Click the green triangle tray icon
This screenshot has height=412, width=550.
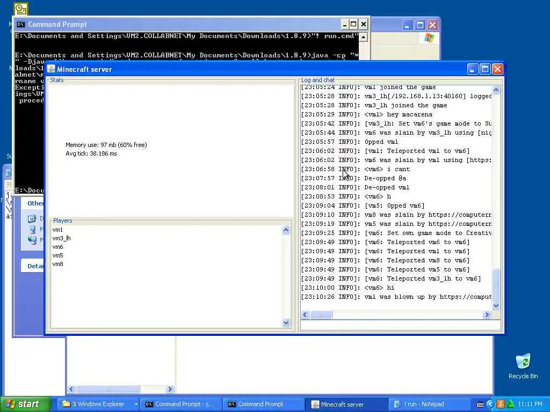pos(510,404)
